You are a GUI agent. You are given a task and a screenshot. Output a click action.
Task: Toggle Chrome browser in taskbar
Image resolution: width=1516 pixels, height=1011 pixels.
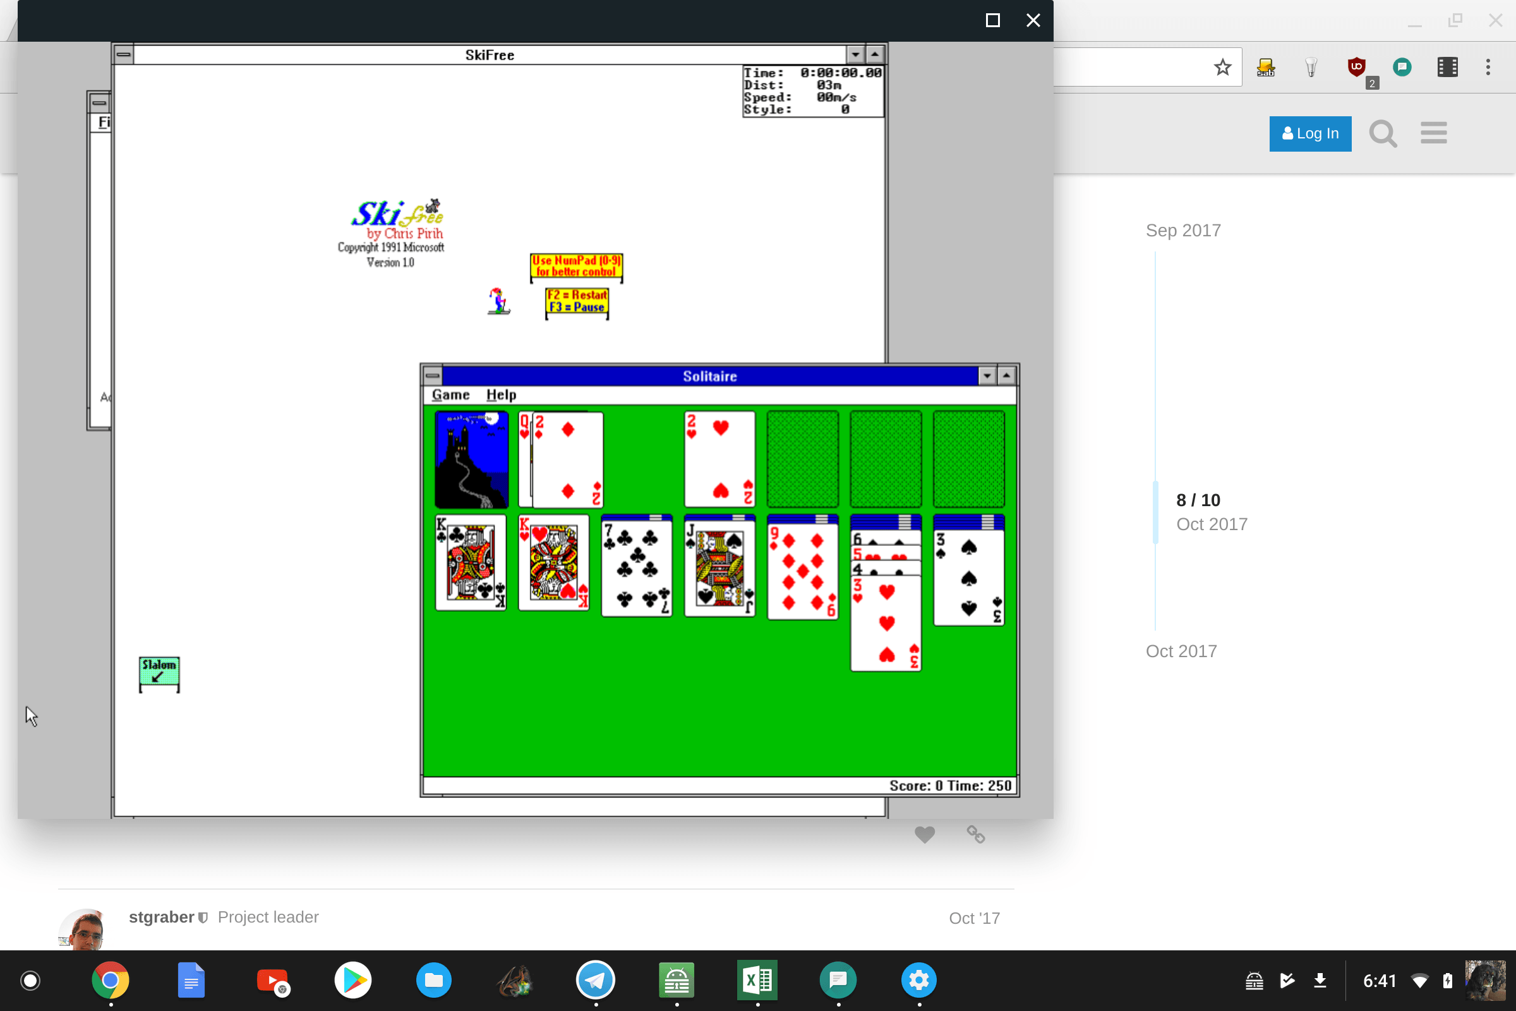(109, 978)
